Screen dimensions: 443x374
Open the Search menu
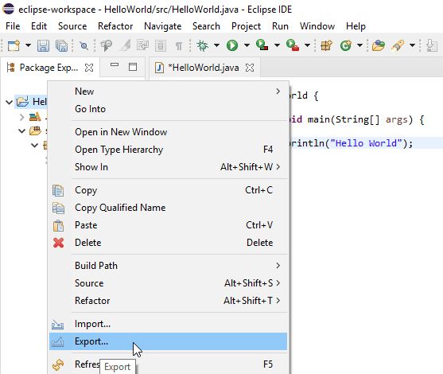(206, 26)
